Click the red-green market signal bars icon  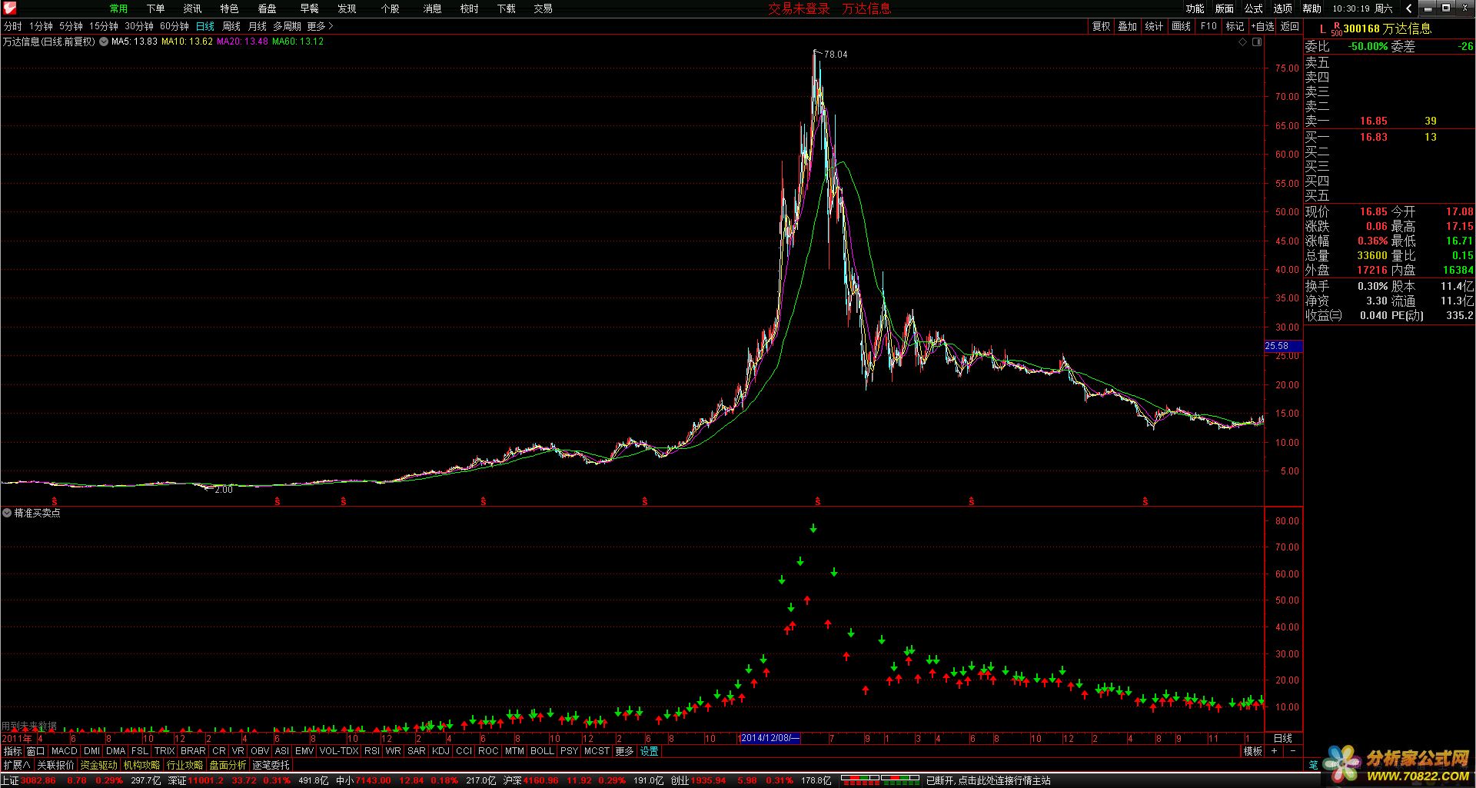pyautogui.click(x=881, y=780)
